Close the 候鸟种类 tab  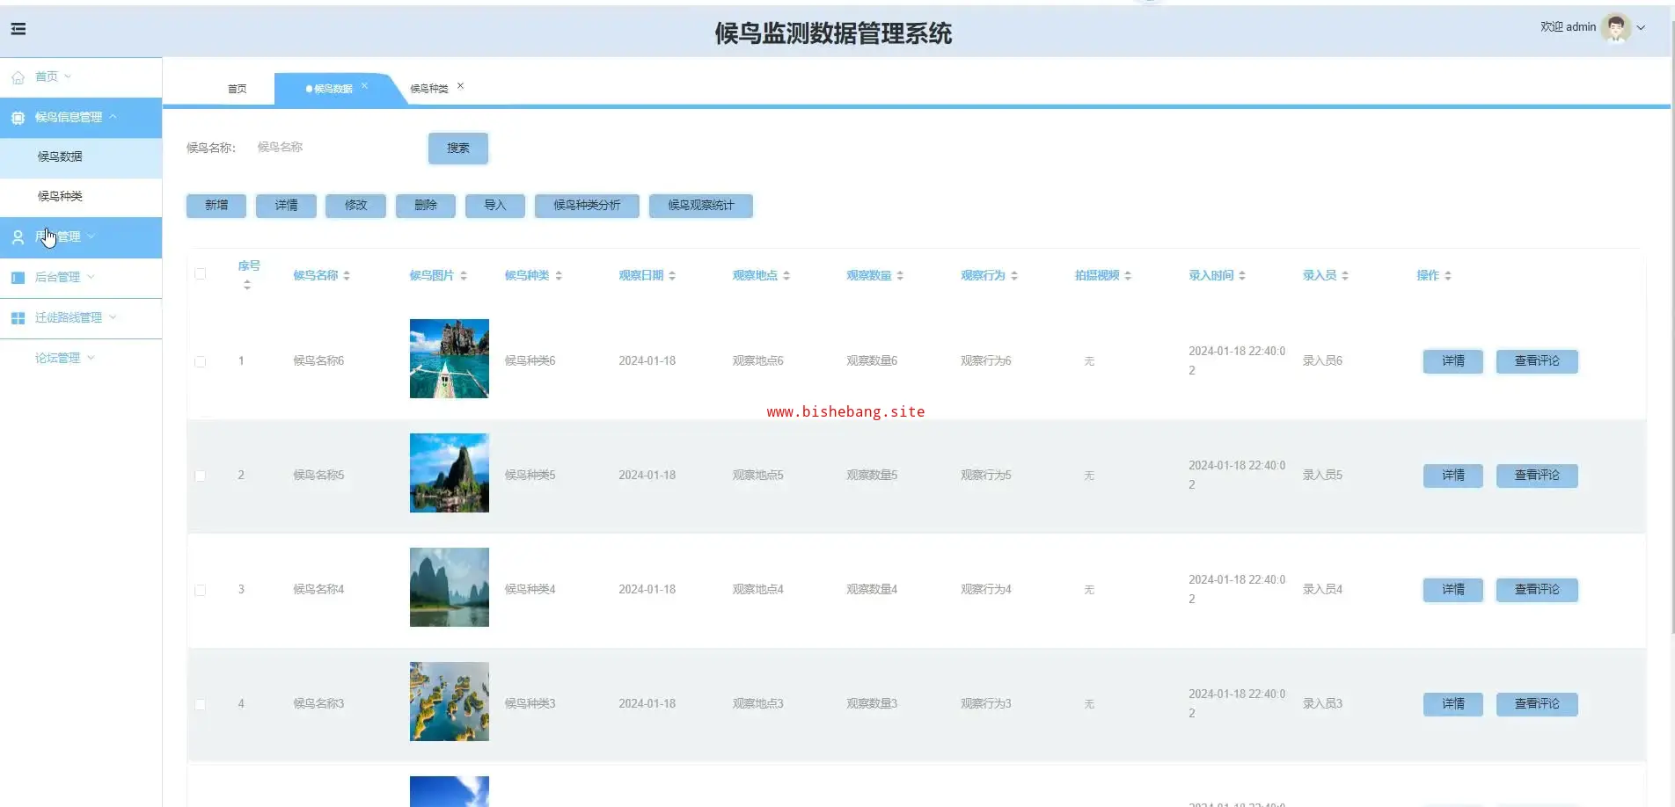click(460, 86)
